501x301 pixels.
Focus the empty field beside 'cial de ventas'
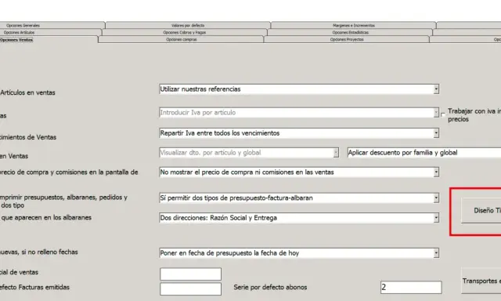click(x=190, y=274)
